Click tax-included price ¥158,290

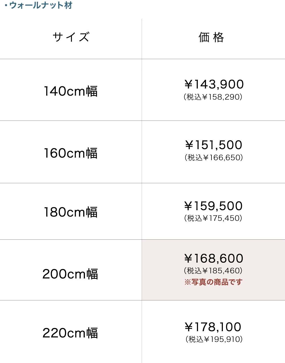coord(213,97)
